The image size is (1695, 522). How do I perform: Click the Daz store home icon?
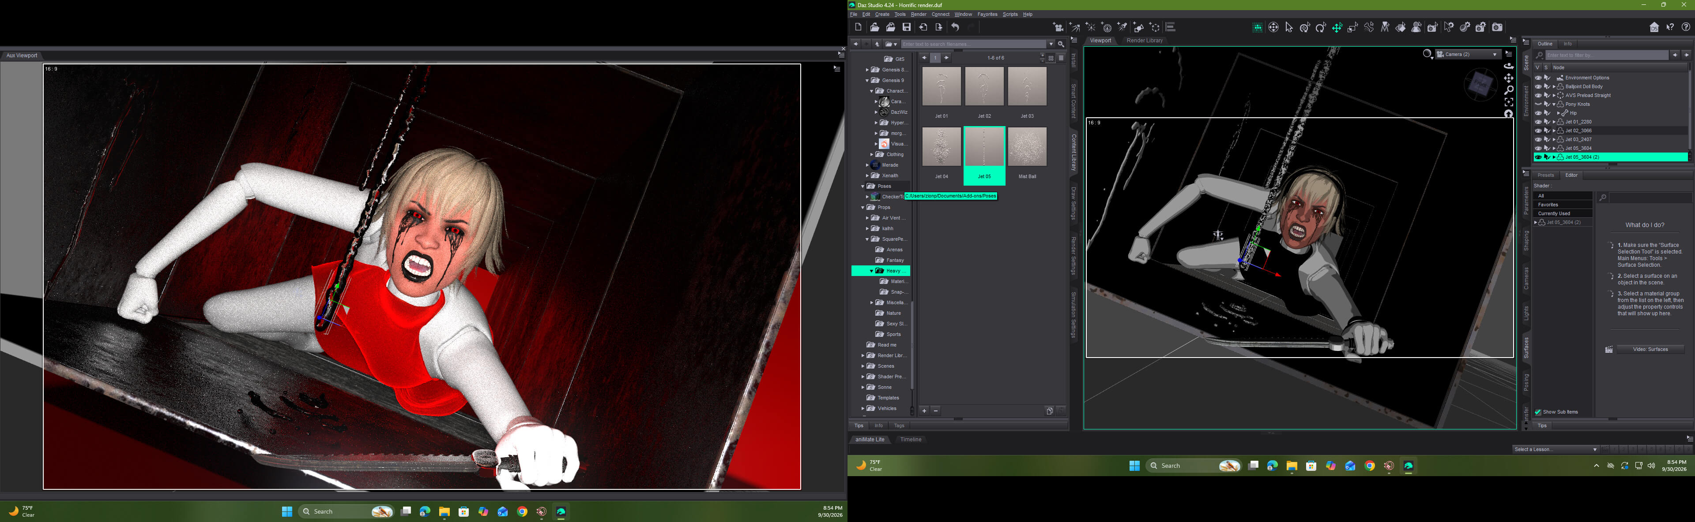point(1654,27)
